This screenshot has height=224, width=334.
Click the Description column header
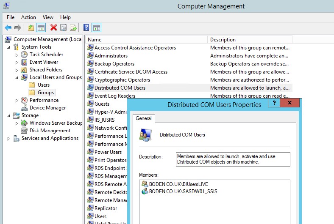[250, 40]
